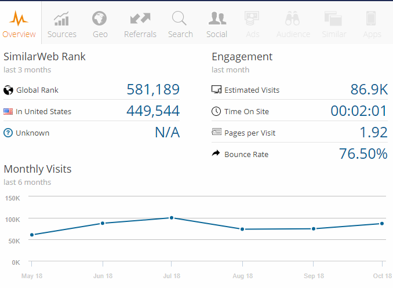
Task: Click the Monthly Visits heading
Action: pyautogui.click(x=38, y=169)
